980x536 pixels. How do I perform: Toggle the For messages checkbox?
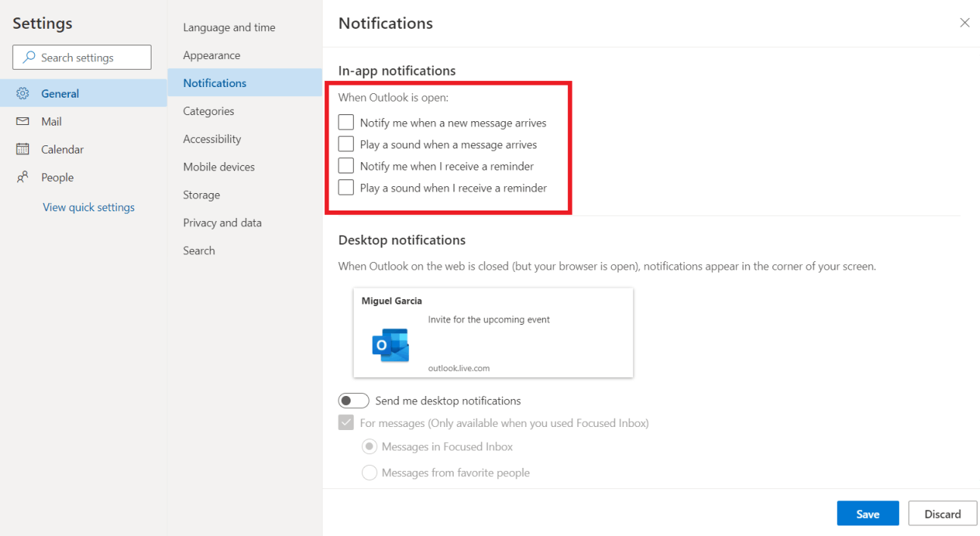tap(346, 422)
